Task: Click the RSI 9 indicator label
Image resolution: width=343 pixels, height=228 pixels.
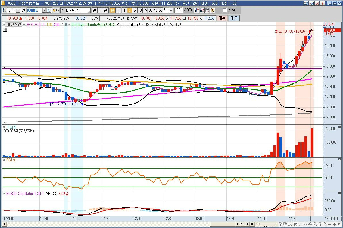Action: pos(10,160)
